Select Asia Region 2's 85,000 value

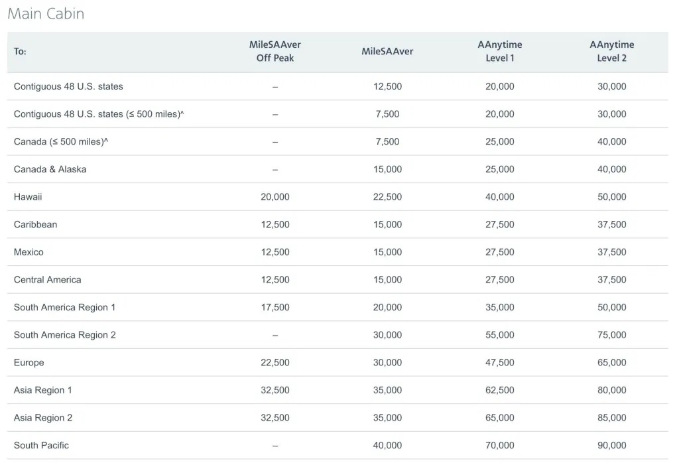(x=612, y=418)
